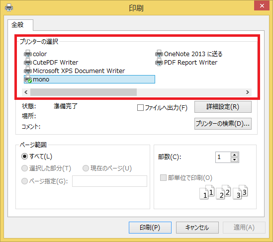Viewport: 273px width, 242px height.
Task: Click the printer list right scroll arrow
Action: (248, 92)
